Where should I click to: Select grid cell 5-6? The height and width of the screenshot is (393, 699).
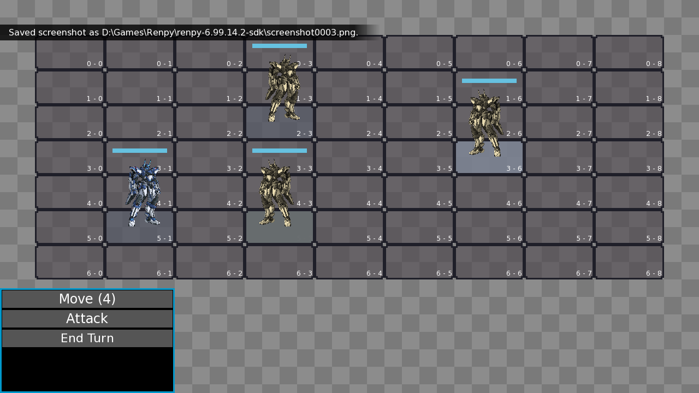[489, 227]
